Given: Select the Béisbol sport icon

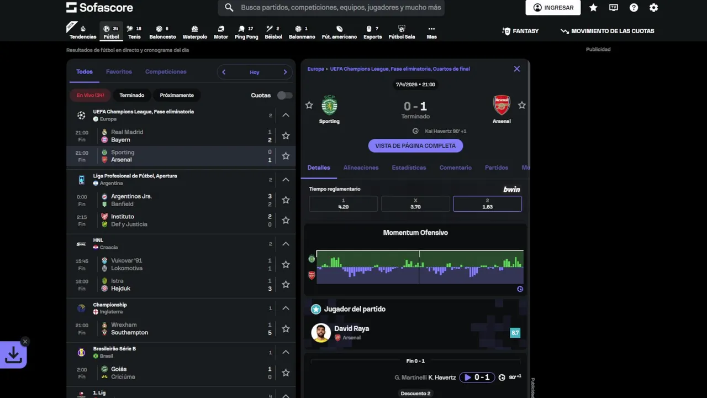Looking at the screenshot, I should [x=273, y=32].
